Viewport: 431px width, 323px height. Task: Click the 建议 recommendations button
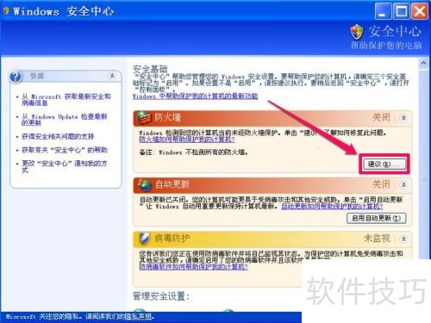pos(384,164)
